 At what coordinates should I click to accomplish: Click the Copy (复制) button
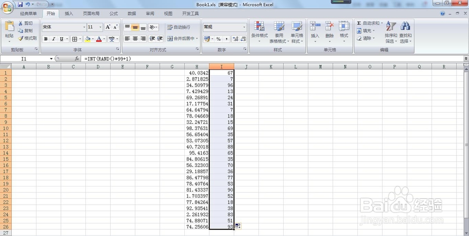tap(25, 31)
